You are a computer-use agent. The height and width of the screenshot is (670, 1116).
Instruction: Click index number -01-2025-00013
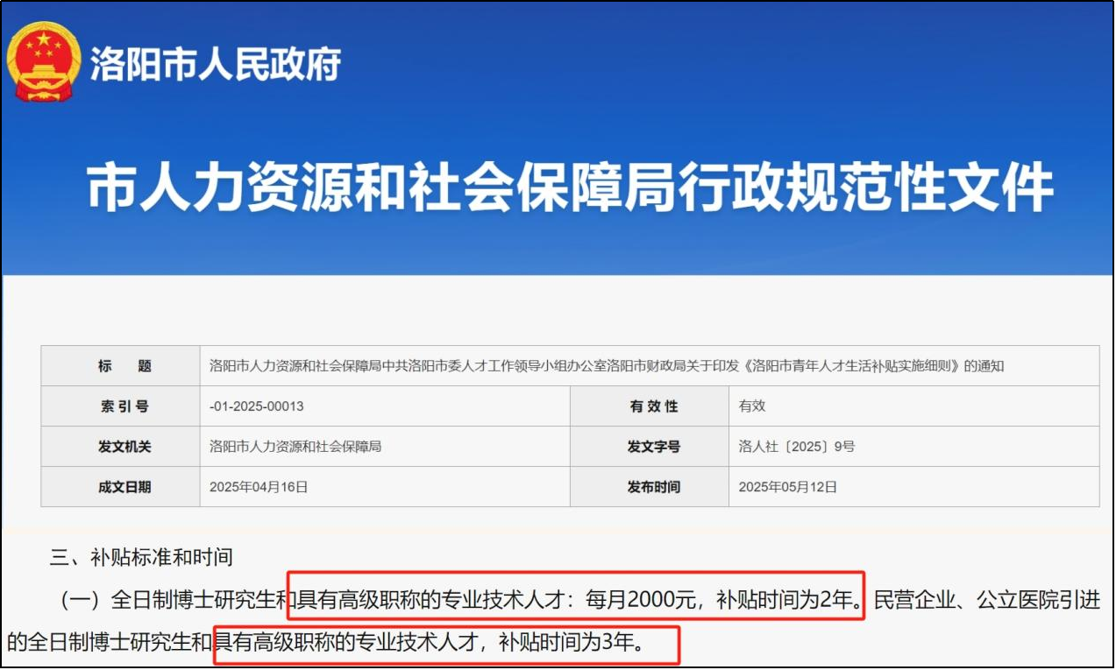coord(257,406)
